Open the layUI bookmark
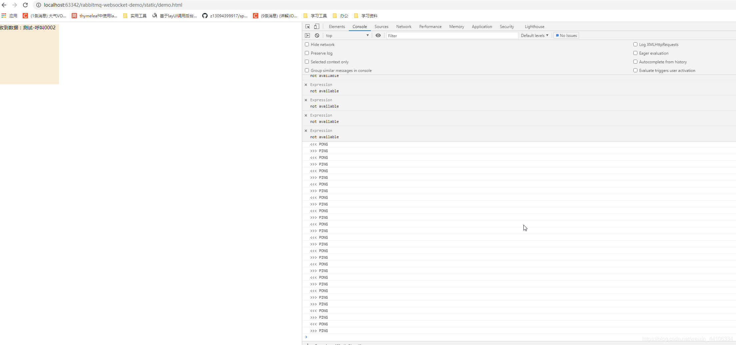The width and height of the screenshot is (736, 345). tap(175, 16)
